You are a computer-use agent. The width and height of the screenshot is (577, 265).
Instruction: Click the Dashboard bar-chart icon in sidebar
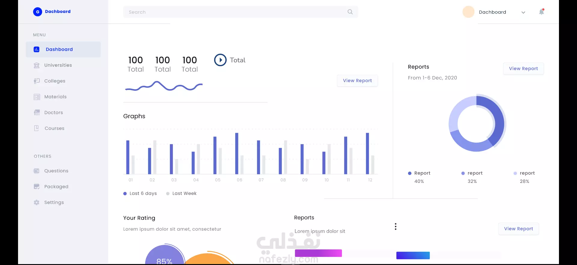click(x=36, y=49)
